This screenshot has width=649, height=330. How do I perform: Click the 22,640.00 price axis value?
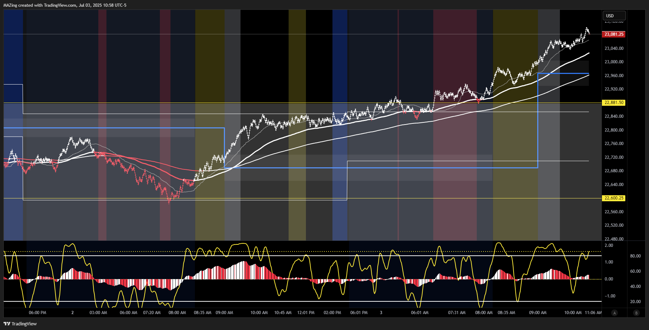pos(614,185)
